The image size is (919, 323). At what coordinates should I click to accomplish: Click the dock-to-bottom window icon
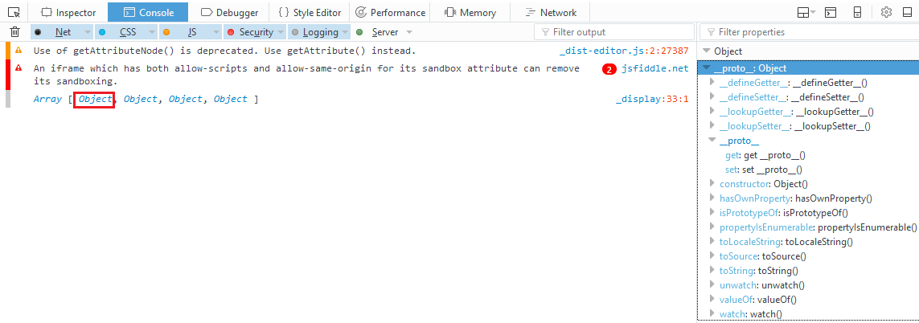(908, 12)
